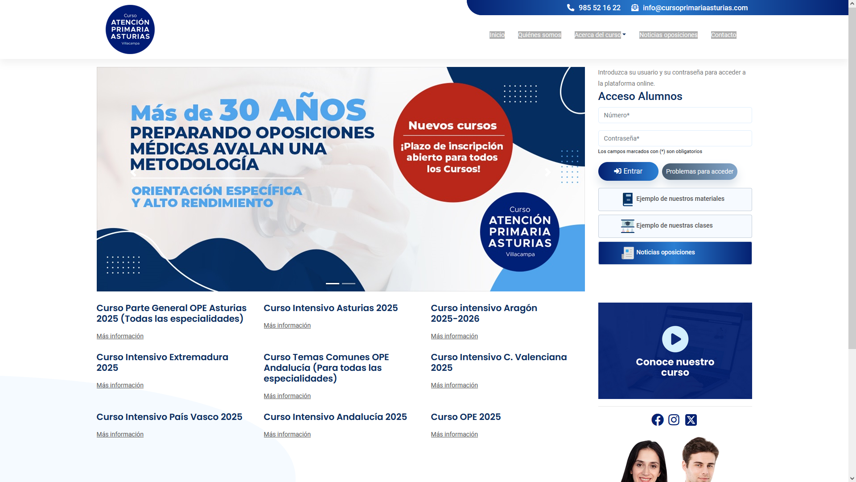Open the Contacto menu item
856x482 pixels.
(x=723, y=35)
